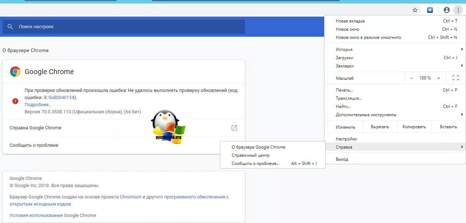Open программного обеспечения с открытым исходным кодом link
The width and height of the screenshot is (466, 223).
[119, 201]
